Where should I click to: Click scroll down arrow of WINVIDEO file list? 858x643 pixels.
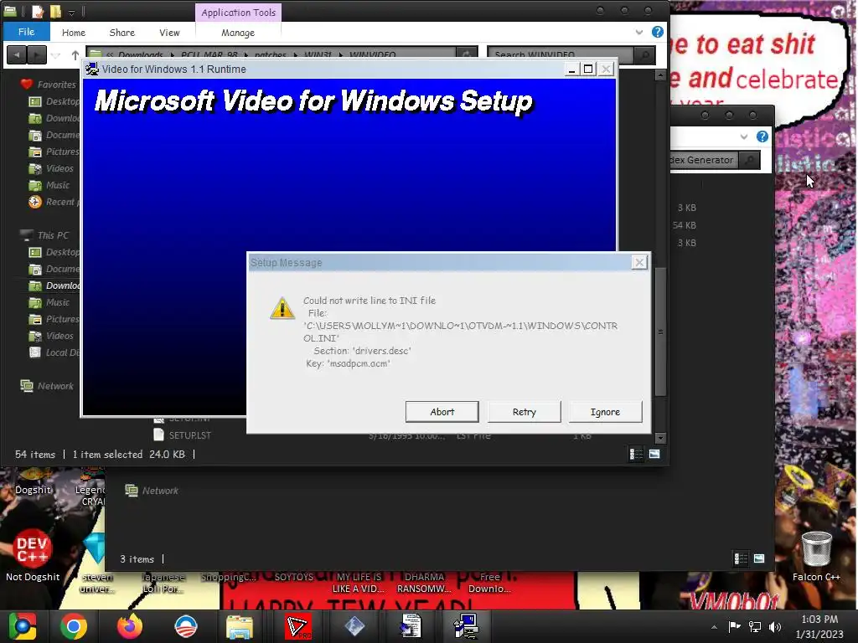(x=660, y=438)
